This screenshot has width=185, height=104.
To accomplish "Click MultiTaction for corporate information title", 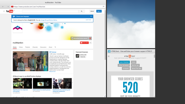I will point(20,90).
